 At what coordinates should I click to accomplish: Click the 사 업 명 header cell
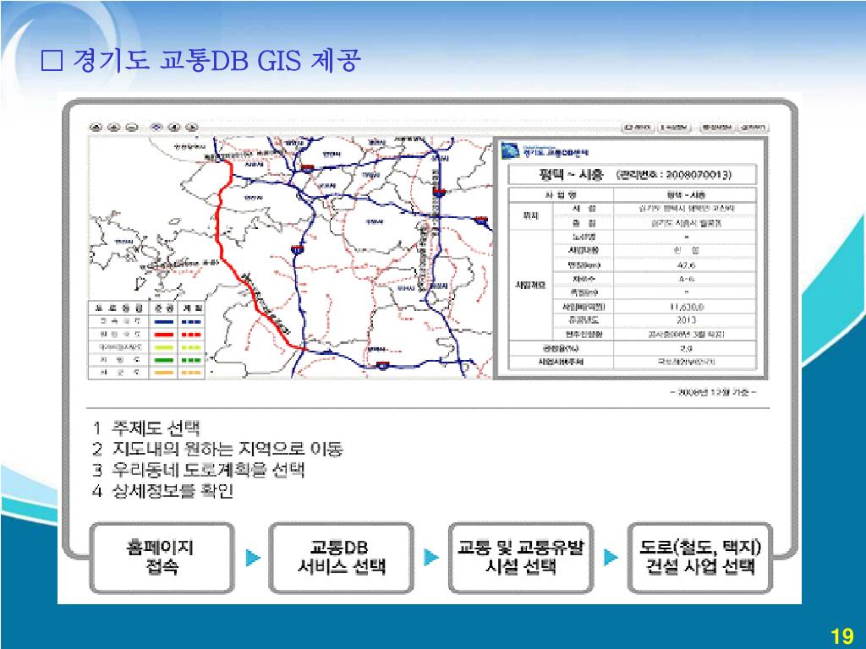point(562,195)
